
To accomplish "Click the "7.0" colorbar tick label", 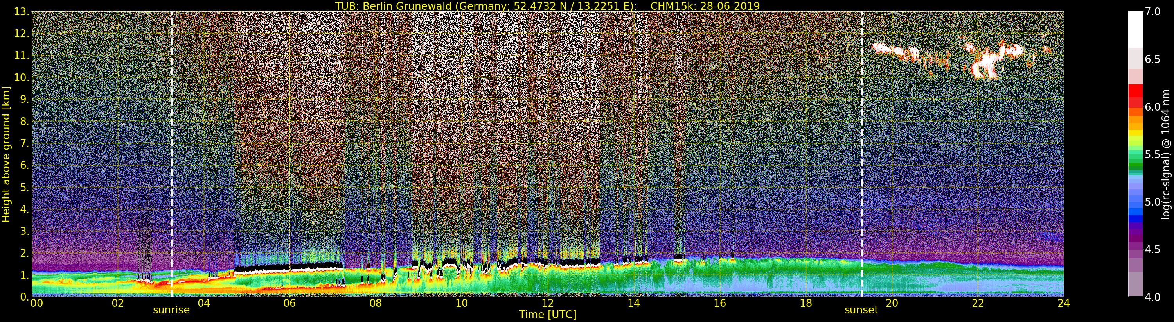I will (1152, 12).
